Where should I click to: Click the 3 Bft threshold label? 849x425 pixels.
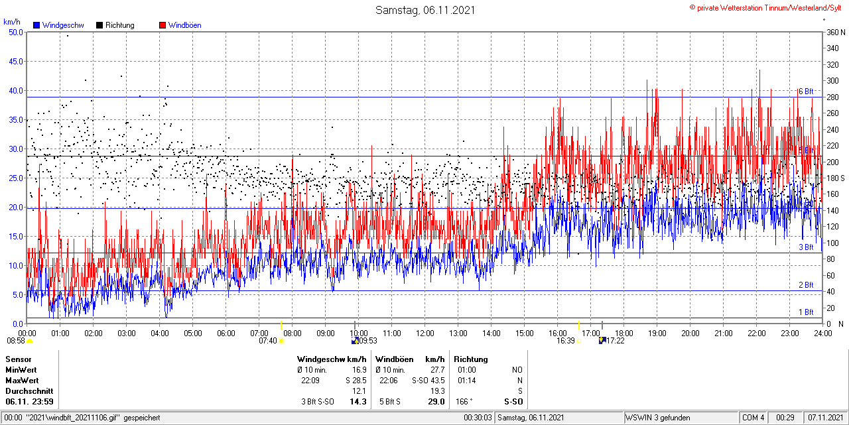[805, 247]
